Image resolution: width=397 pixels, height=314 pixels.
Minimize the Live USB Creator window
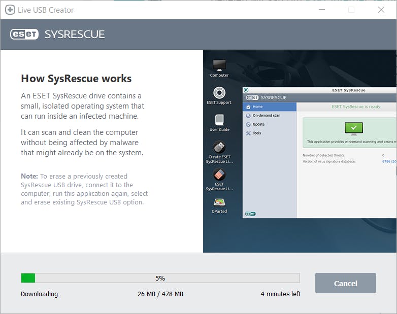tap(322, 10)
